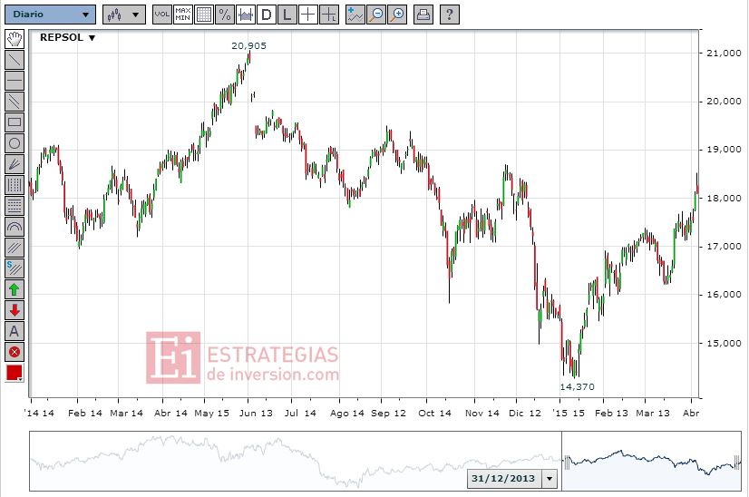Select the D scale button

267,15
